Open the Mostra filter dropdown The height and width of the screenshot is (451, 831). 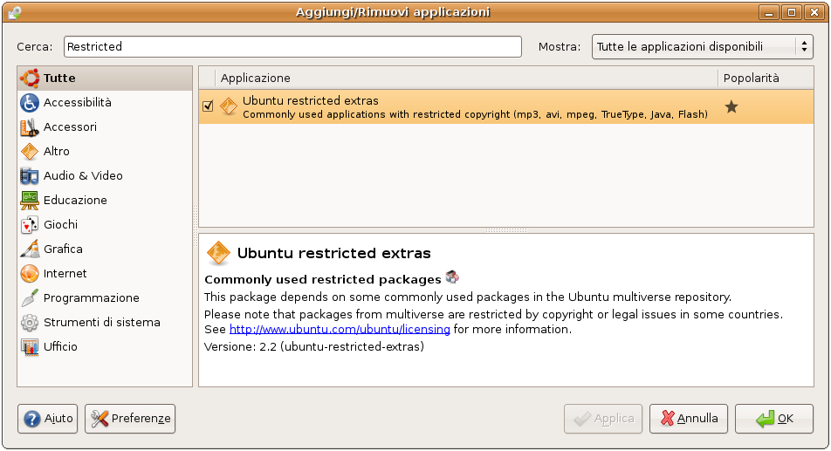click(x=703, y=47)
